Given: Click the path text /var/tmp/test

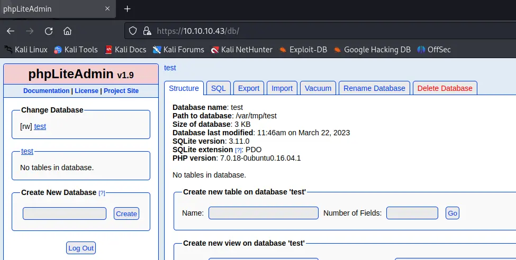Looking at the screenshot, I should tap(256, 116).
